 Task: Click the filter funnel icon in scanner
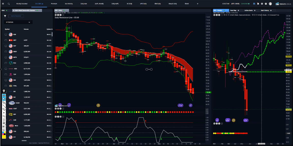[5, 16]
